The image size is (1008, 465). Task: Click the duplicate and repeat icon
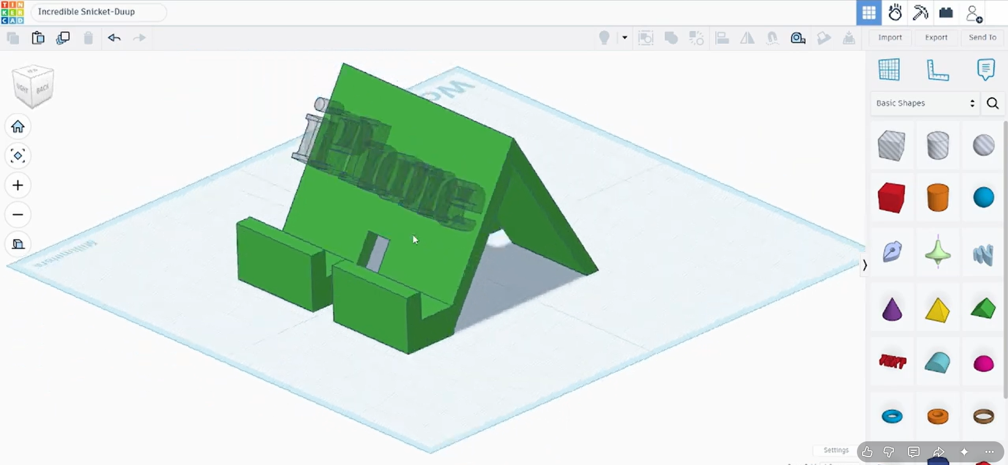(x=63, y=38)
